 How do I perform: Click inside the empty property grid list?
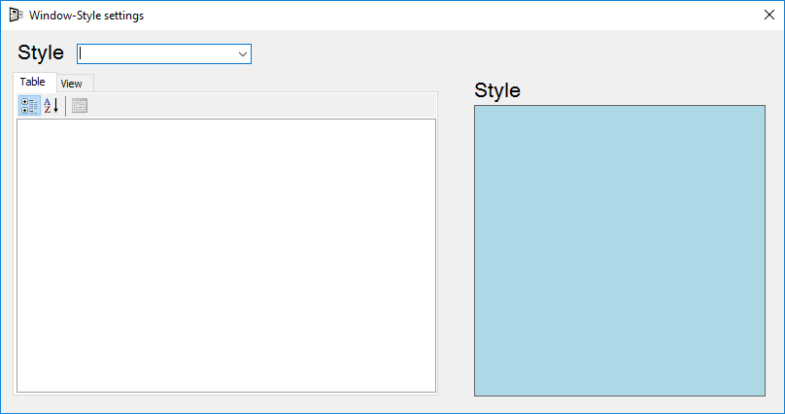pos(226,256)
